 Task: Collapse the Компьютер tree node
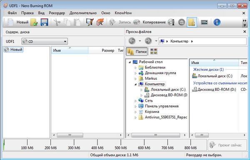coord(135,84)
